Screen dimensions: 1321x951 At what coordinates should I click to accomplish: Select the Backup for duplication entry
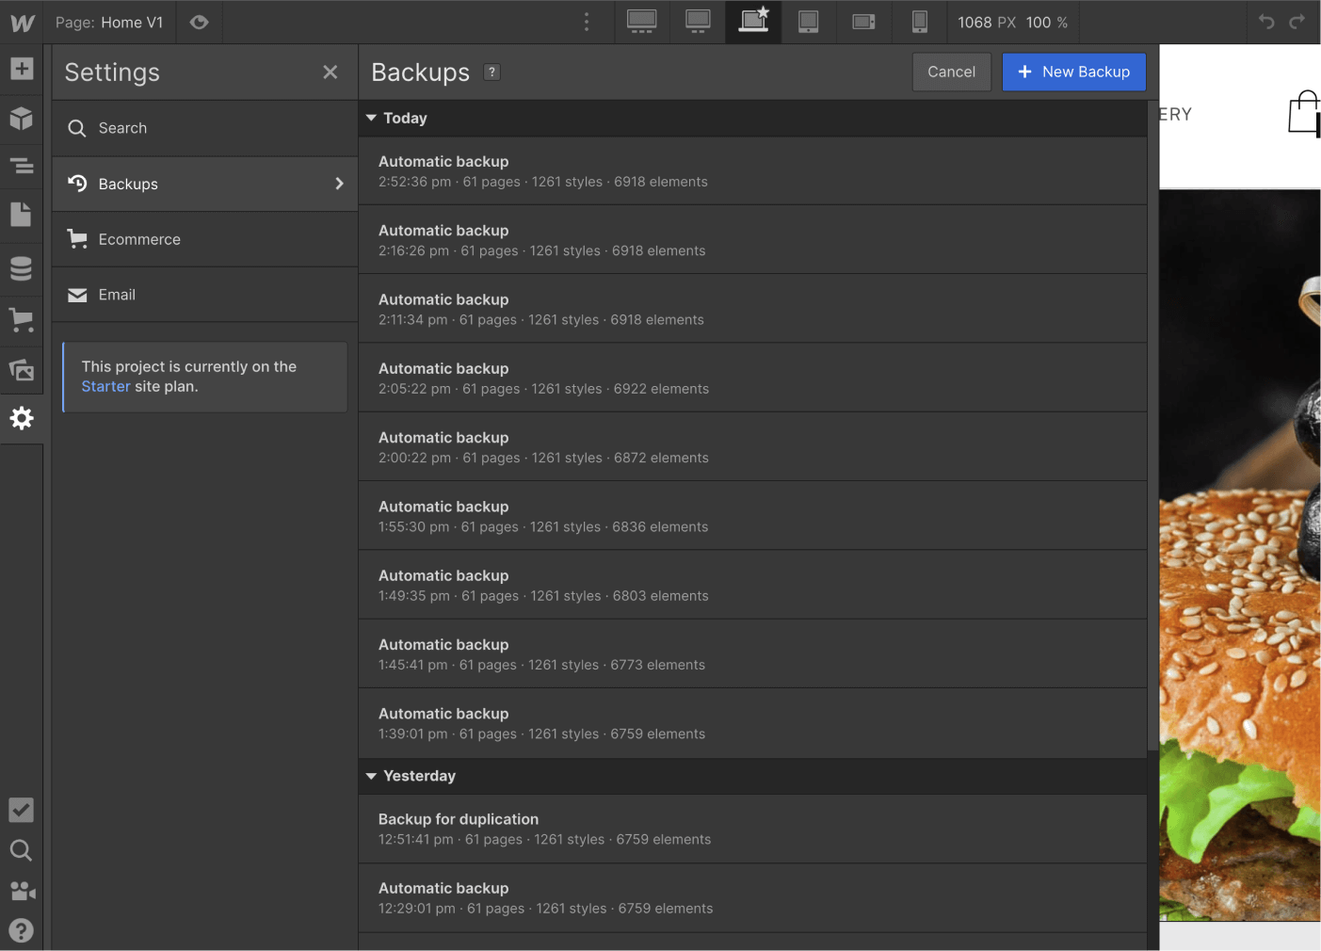pyautogui.click(x=752, y=830)
